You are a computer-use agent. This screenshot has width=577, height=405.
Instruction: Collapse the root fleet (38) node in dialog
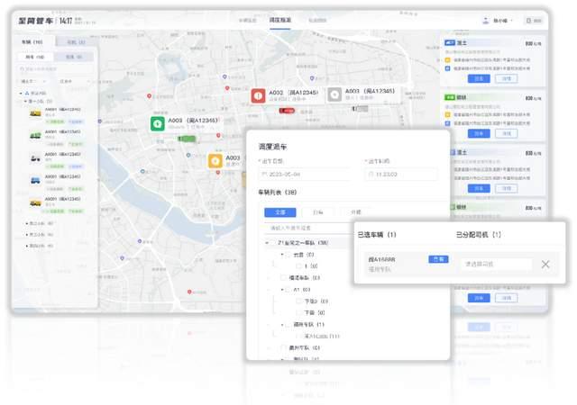pyautogui.click(x=267, y=243)
